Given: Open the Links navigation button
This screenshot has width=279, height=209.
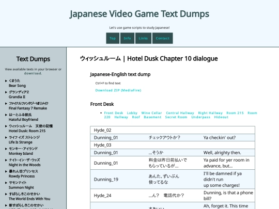Looking at the screenshot, I should (143, 38).
